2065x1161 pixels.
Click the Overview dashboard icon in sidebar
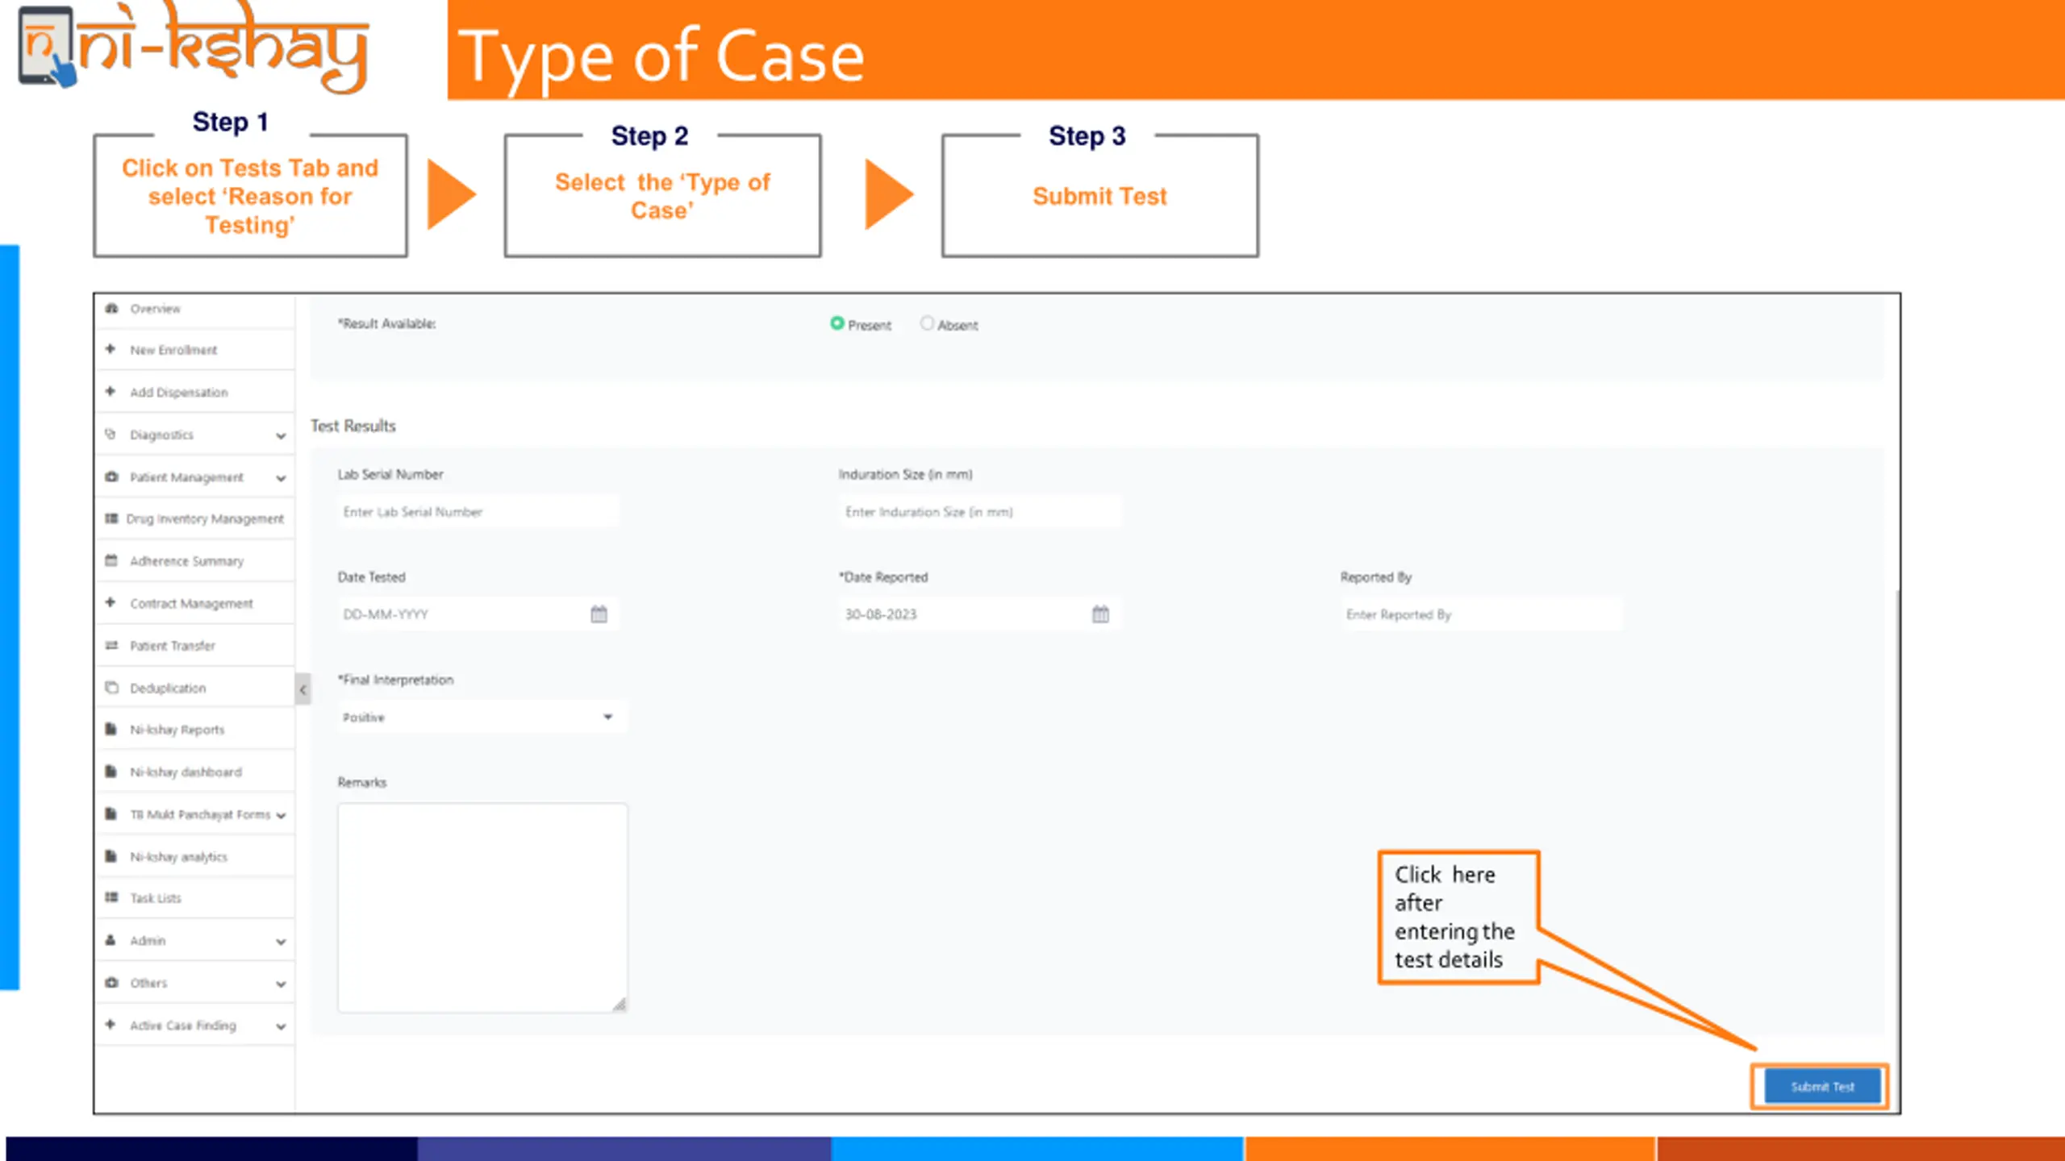(x=111, y=308)
